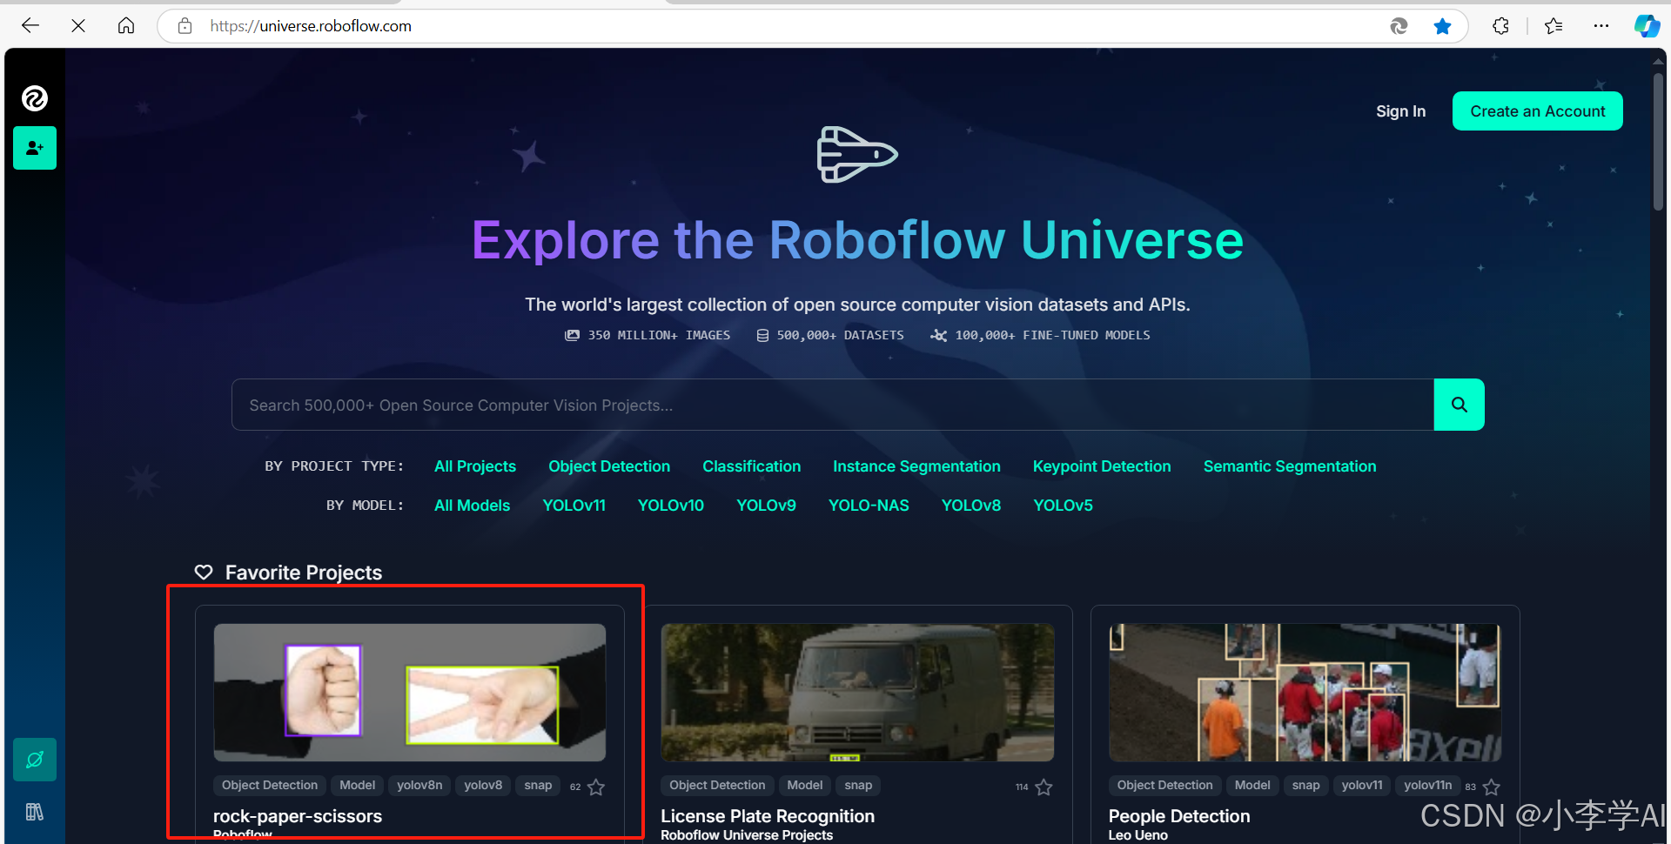This screenshot has height=844, width=1671.
Task: Click the 350 MILLION+ IMAGES stat text
Action: pos(659,335)
